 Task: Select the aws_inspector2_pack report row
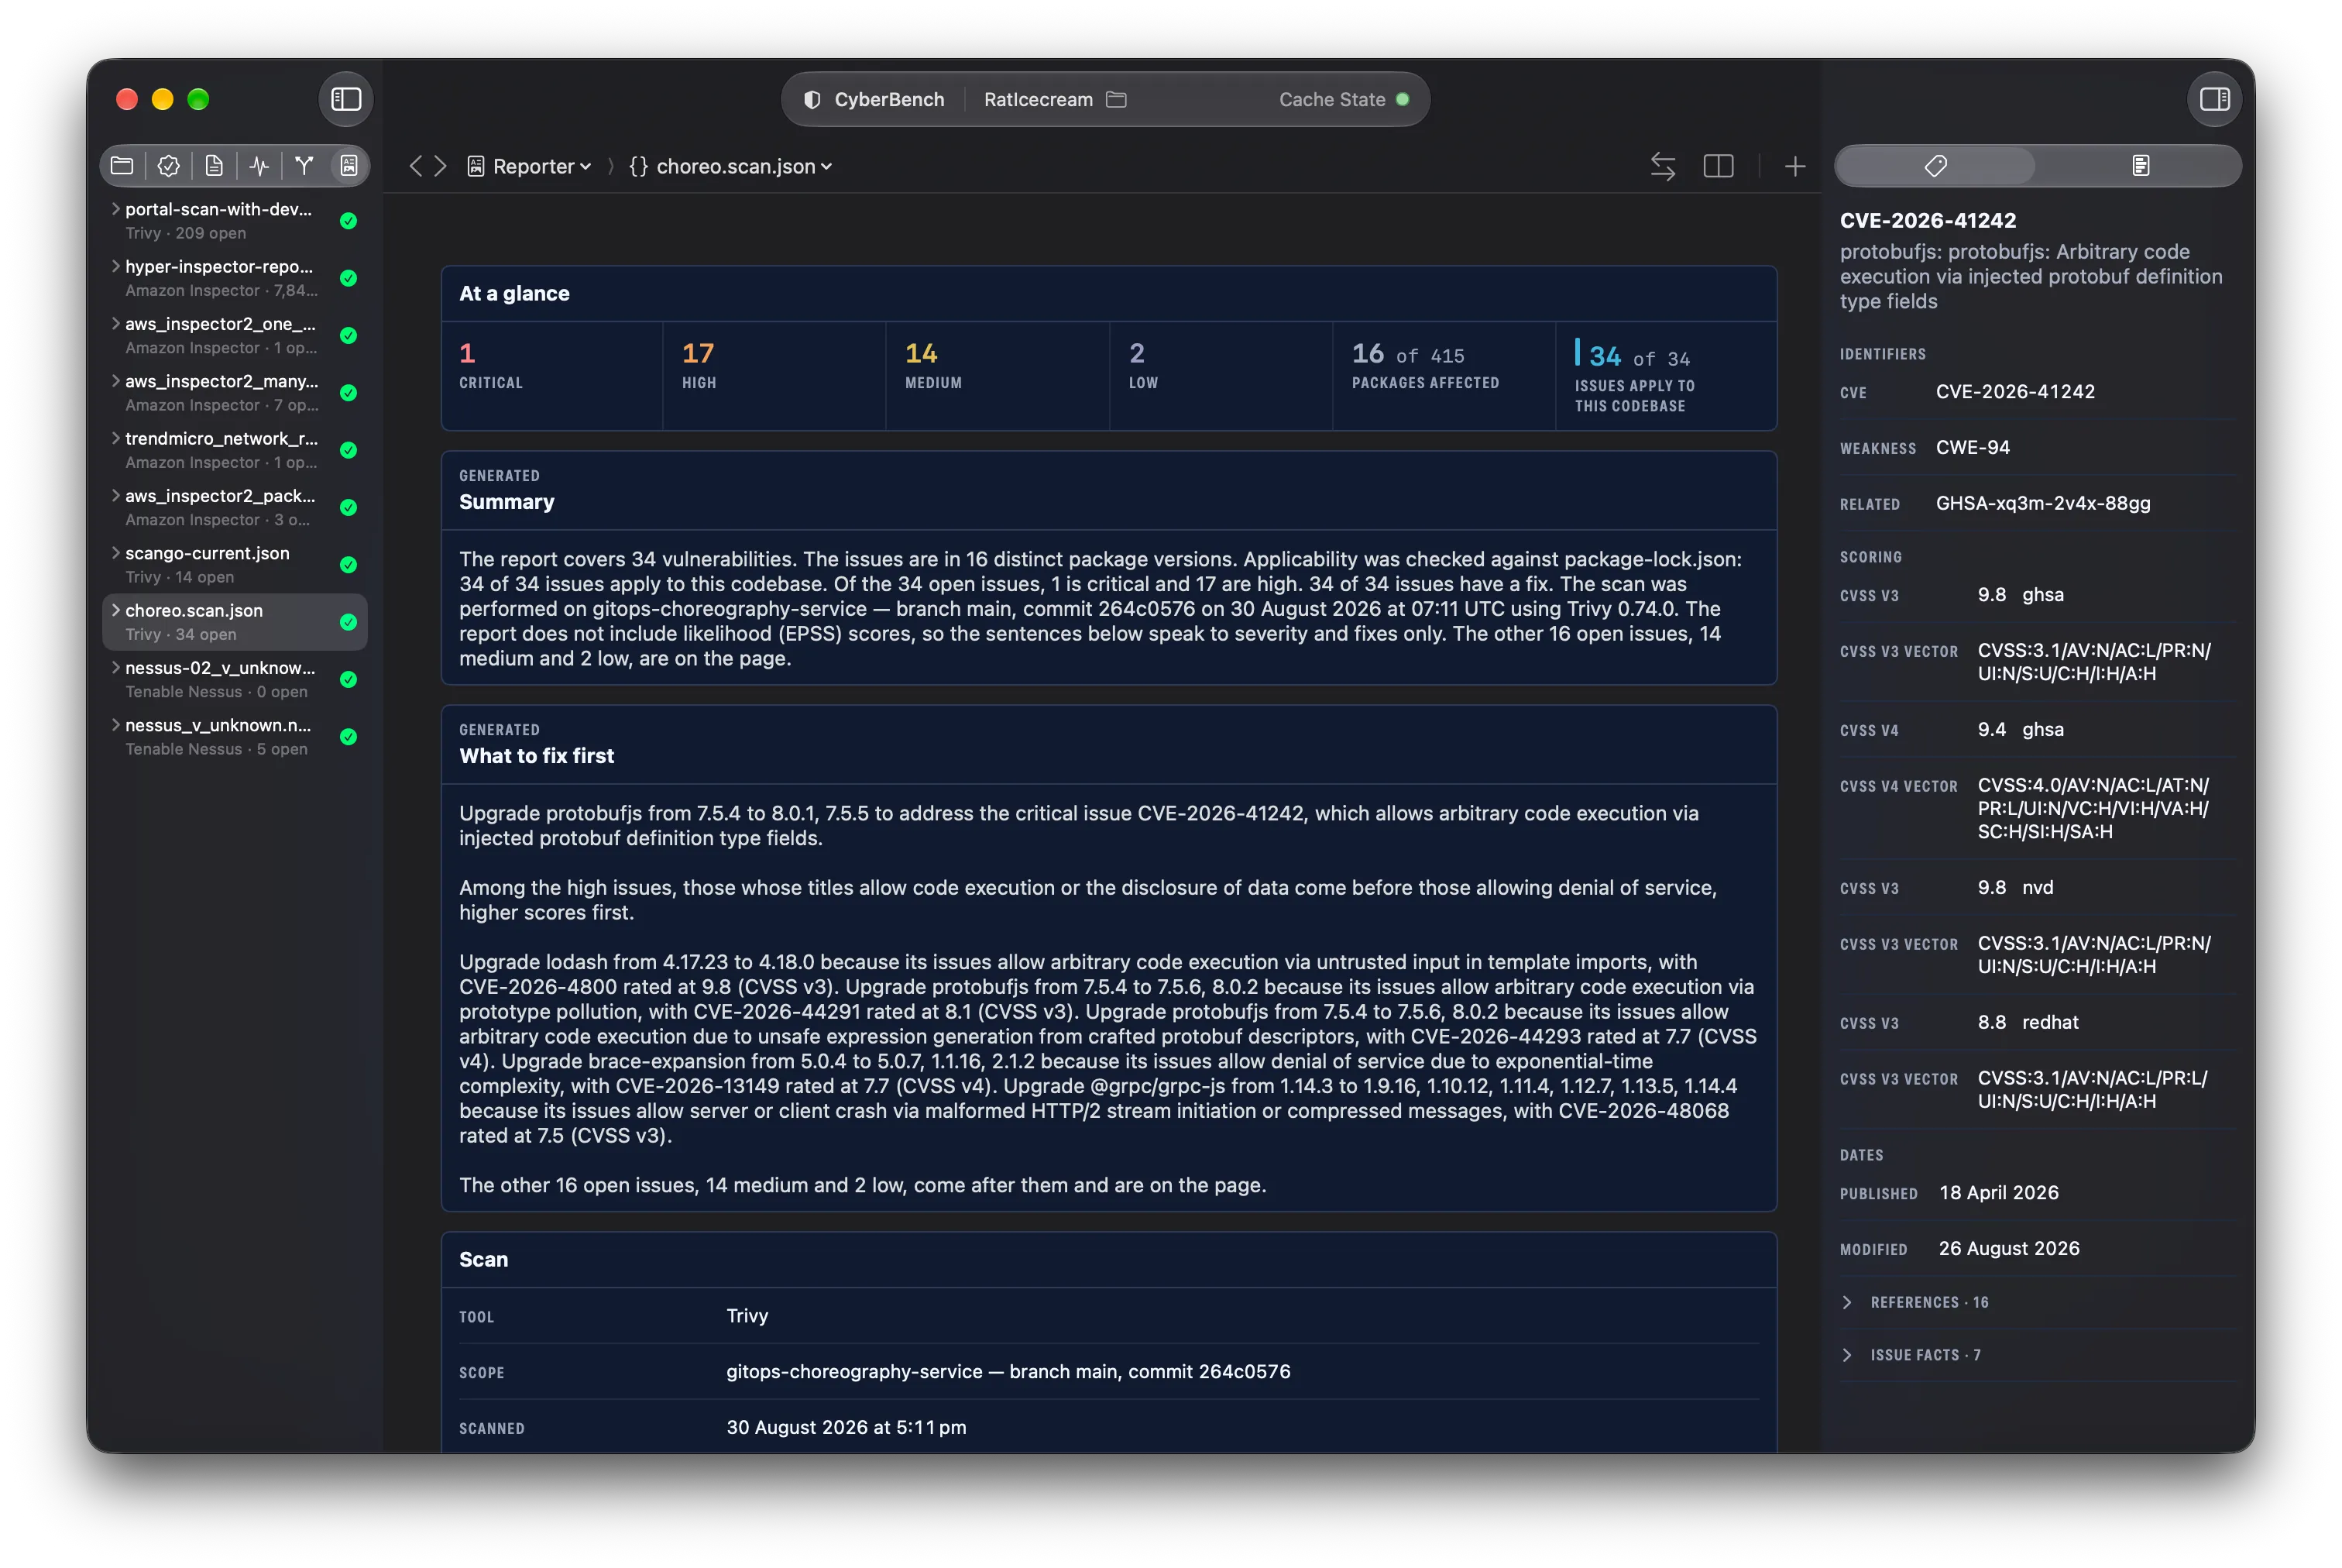235,507
